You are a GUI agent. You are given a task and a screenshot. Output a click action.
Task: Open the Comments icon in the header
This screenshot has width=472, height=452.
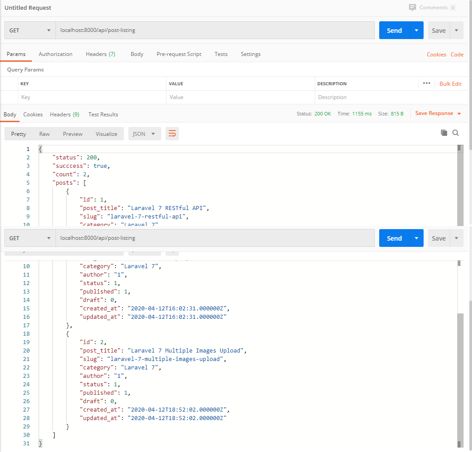412,8
